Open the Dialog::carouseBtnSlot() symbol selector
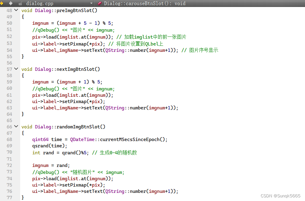This screenshot has height=201, width=305. point(145,3)
